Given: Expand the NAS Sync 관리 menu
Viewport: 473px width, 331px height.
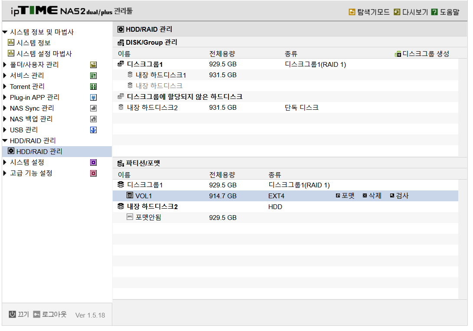Looking at the screenshot, I should click(x=4, y=108).
